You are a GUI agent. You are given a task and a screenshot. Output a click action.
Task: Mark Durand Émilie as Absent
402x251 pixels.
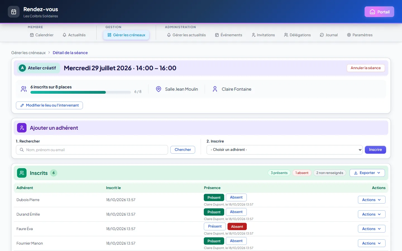coord(236,212)
